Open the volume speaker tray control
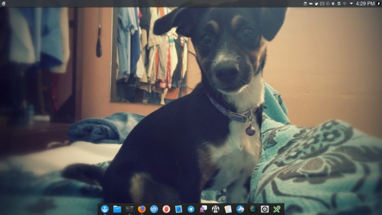 tap(333, 4)
